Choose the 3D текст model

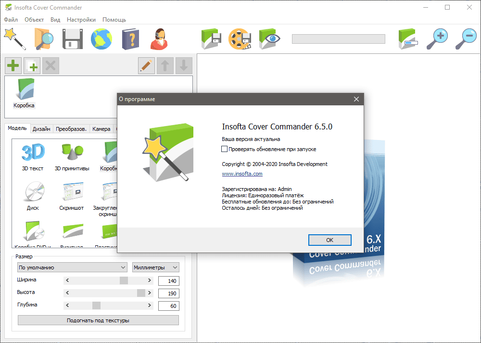(33, 157)
